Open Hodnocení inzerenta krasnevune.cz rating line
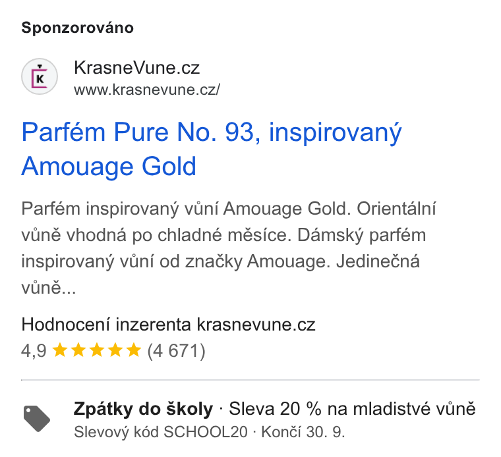The height and width of the screenshot is (457, 501). (x=168, y=325)
